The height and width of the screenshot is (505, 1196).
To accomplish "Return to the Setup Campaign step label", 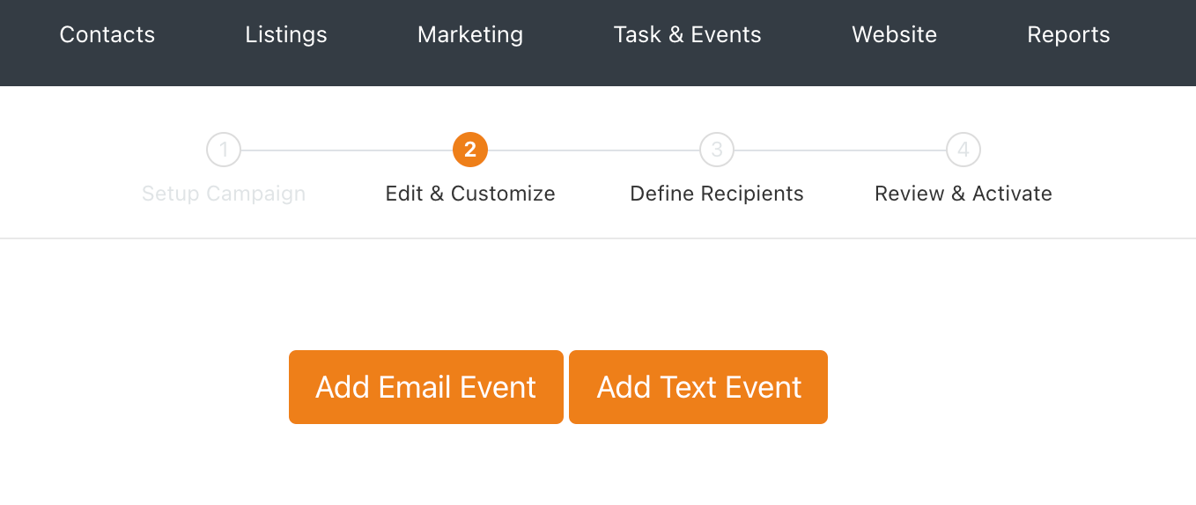I will click(x=224, y=194).
